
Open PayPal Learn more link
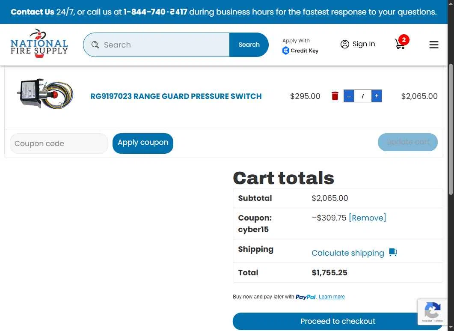(332, 296)
